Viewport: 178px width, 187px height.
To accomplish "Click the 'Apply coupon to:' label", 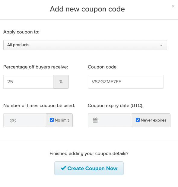I will coord(21,32).
